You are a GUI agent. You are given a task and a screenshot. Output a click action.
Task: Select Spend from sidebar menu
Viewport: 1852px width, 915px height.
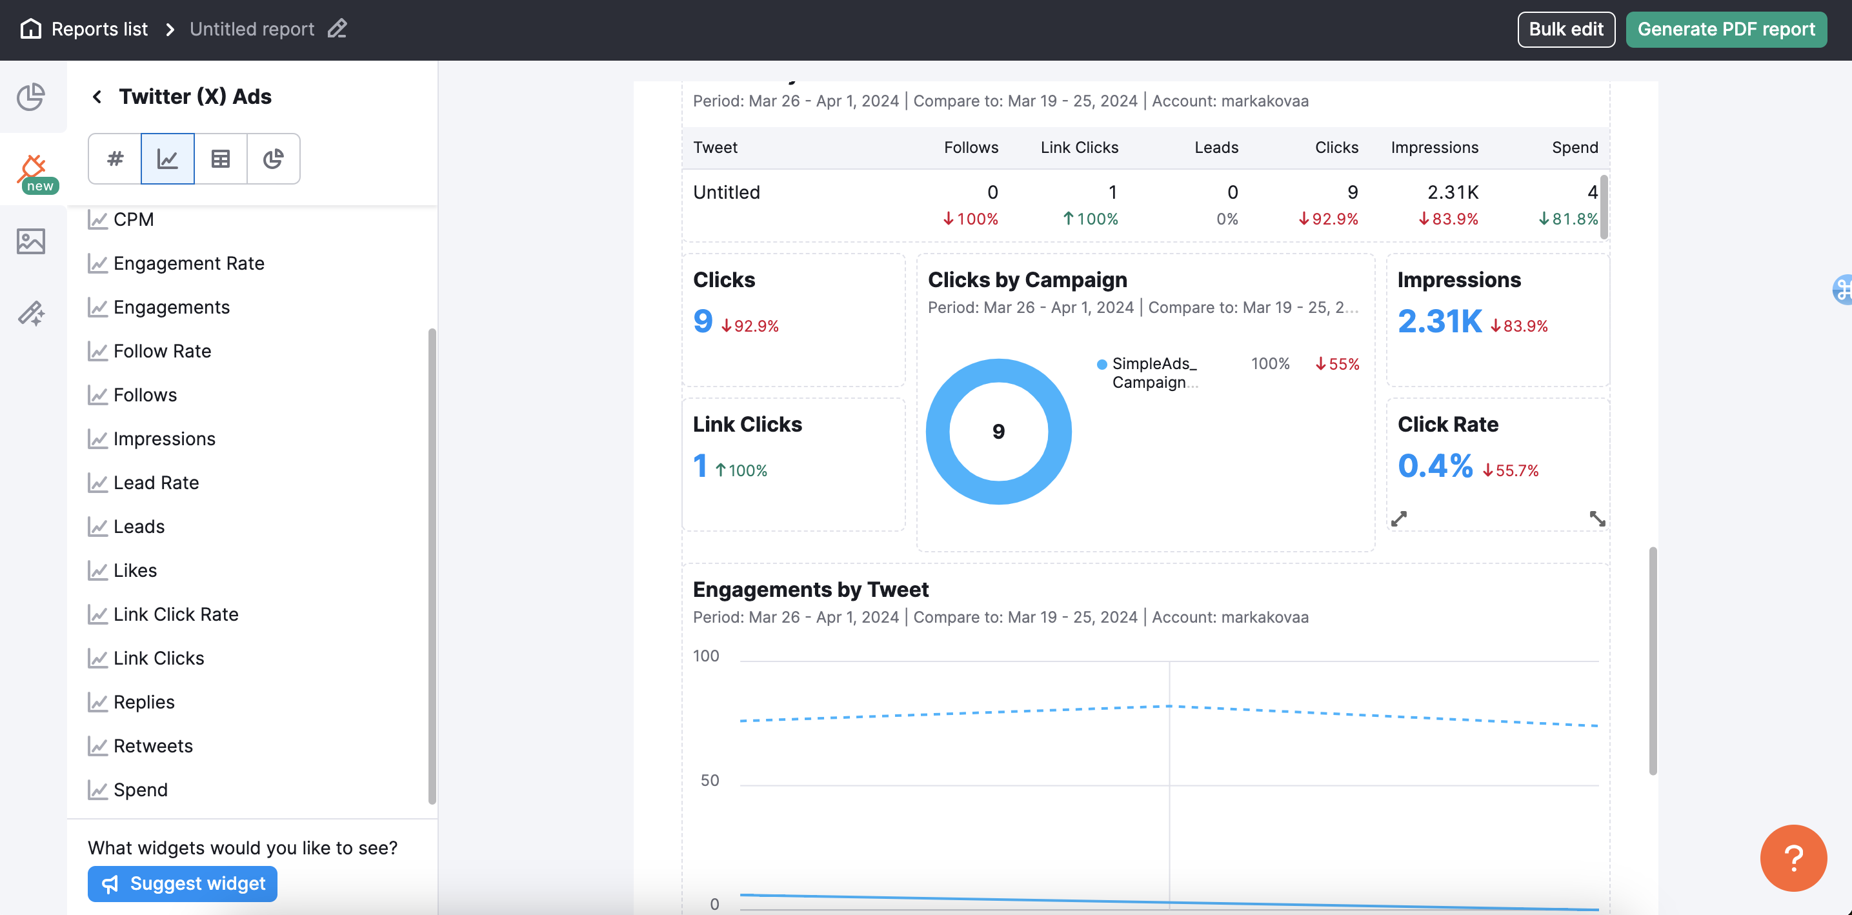(x=139, y=790)
